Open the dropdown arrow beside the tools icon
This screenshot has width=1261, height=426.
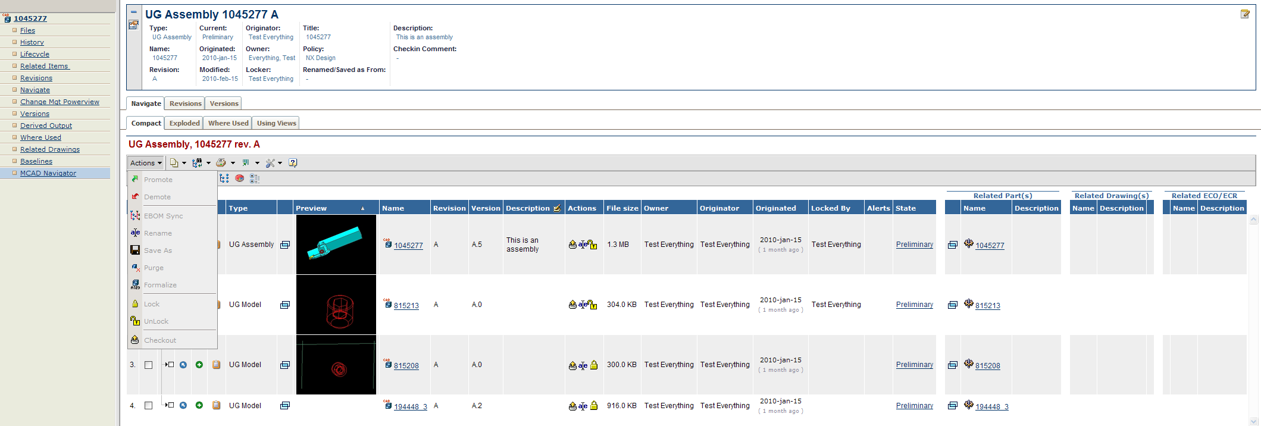point(280,163)
